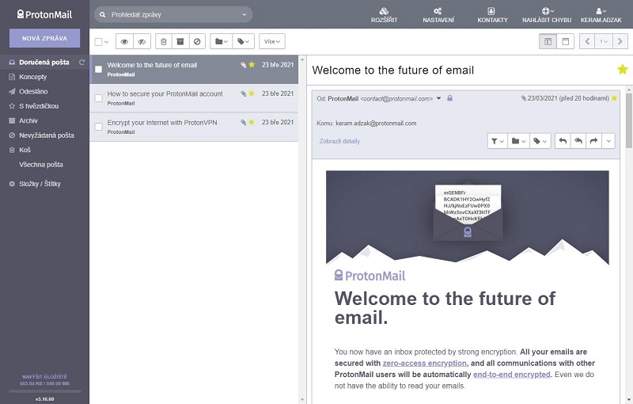Image resolution: width=633 pixels, height=404 pixels.
Task: Open KONTAKTY contacts page
Action: point(492,14)
